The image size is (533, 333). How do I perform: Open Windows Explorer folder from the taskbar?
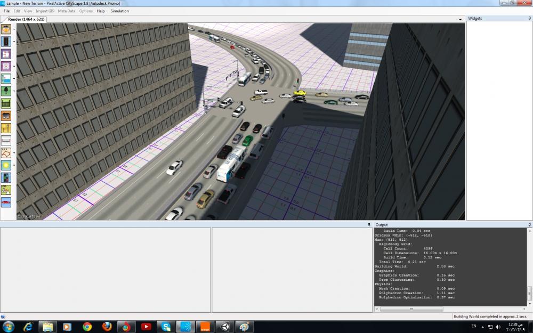(x=47, y=327)
